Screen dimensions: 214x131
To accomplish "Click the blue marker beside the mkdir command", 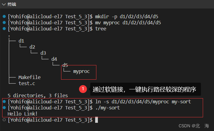I will pyautogui.click(x=4, y=16).
